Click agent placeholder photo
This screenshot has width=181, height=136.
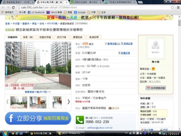[x=156, y=48]
